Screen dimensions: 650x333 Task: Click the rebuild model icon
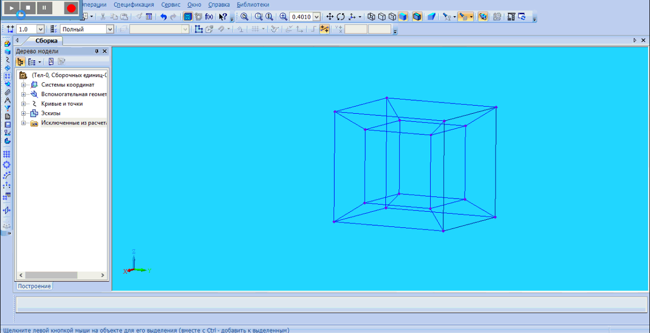tap(522, 17)
